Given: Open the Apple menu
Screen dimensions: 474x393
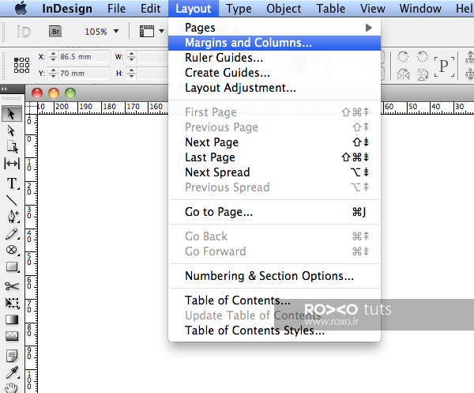Looking at the screenshot, I should (x=21, y=8).
